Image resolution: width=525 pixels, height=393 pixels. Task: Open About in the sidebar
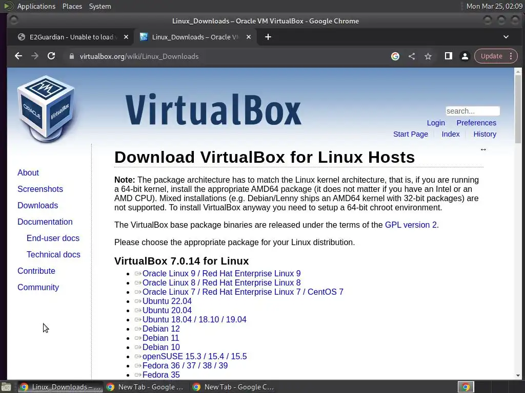point(28,173)
